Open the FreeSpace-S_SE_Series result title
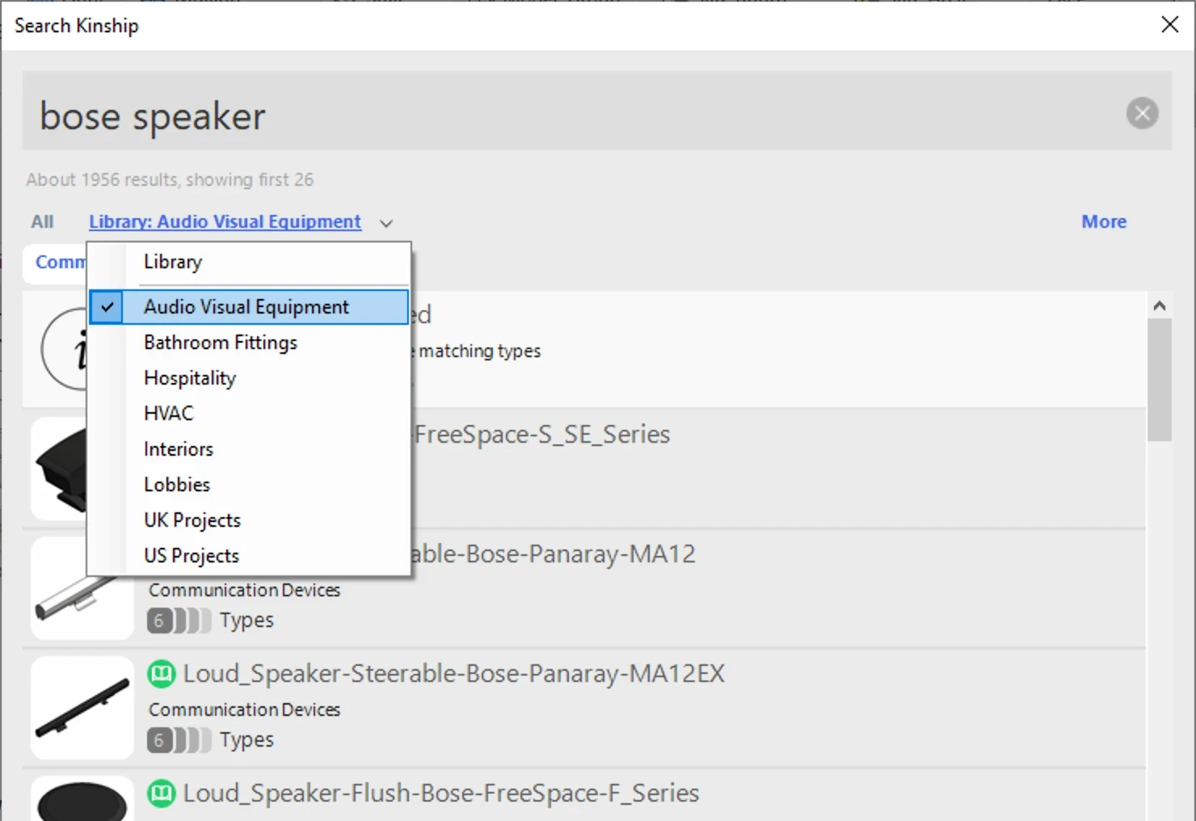This screenshot has height=821, width=1196. [x=541, y=435]
